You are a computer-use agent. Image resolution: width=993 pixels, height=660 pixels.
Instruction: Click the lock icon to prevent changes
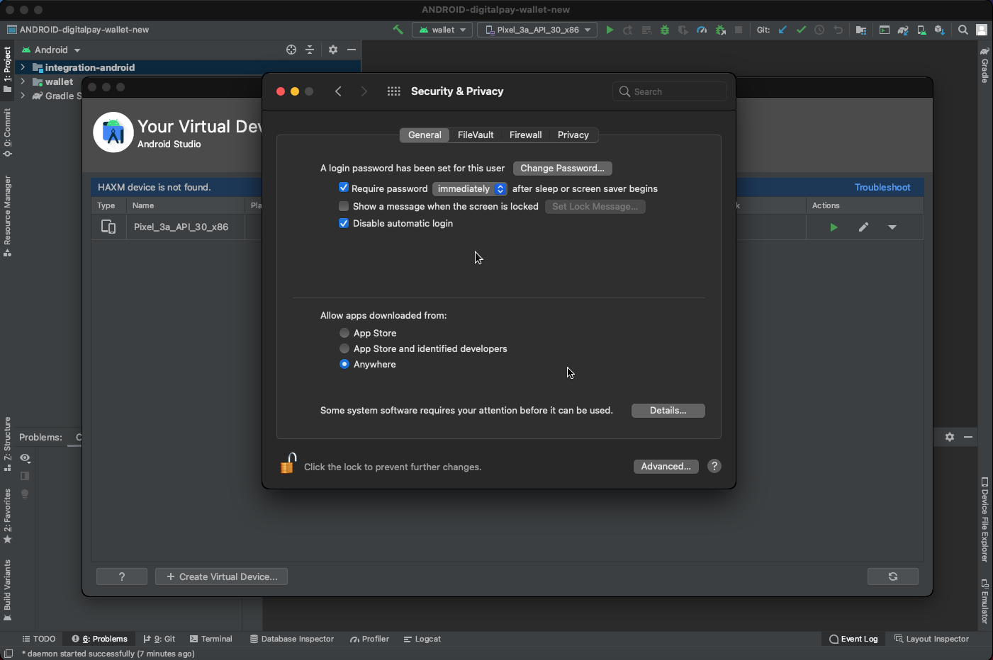288,464
